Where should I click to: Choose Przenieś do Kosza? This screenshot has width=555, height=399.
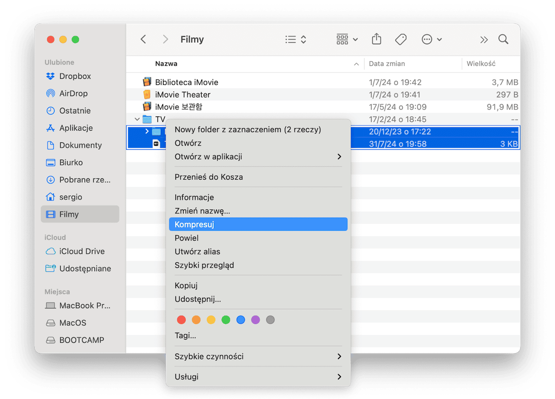(258, 177)
